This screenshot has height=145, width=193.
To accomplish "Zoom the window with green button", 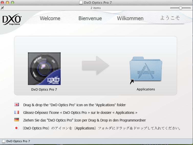I will [x=13, y=3].
